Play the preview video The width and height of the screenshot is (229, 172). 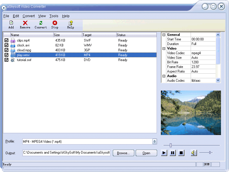click(x=164, y=153)
